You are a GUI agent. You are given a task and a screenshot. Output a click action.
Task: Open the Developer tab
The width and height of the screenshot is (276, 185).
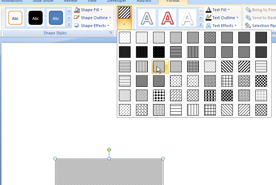(117, 1)
